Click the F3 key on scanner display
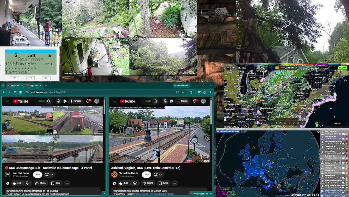349x197 pixels. (x=46, y=78)
